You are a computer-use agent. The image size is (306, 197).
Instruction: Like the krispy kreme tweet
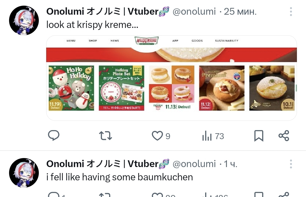click(161, 136)
